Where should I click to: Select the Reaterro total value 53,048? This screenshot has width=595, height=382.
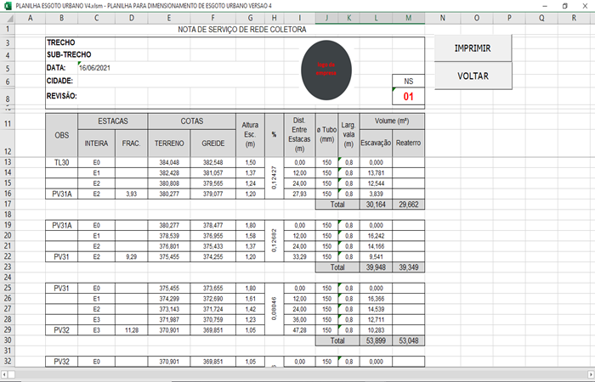pos(408,340)
